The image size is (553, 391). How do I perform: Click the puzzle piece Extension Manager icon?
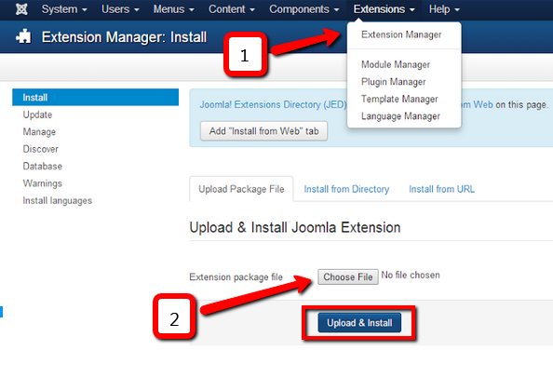[23, 36]
